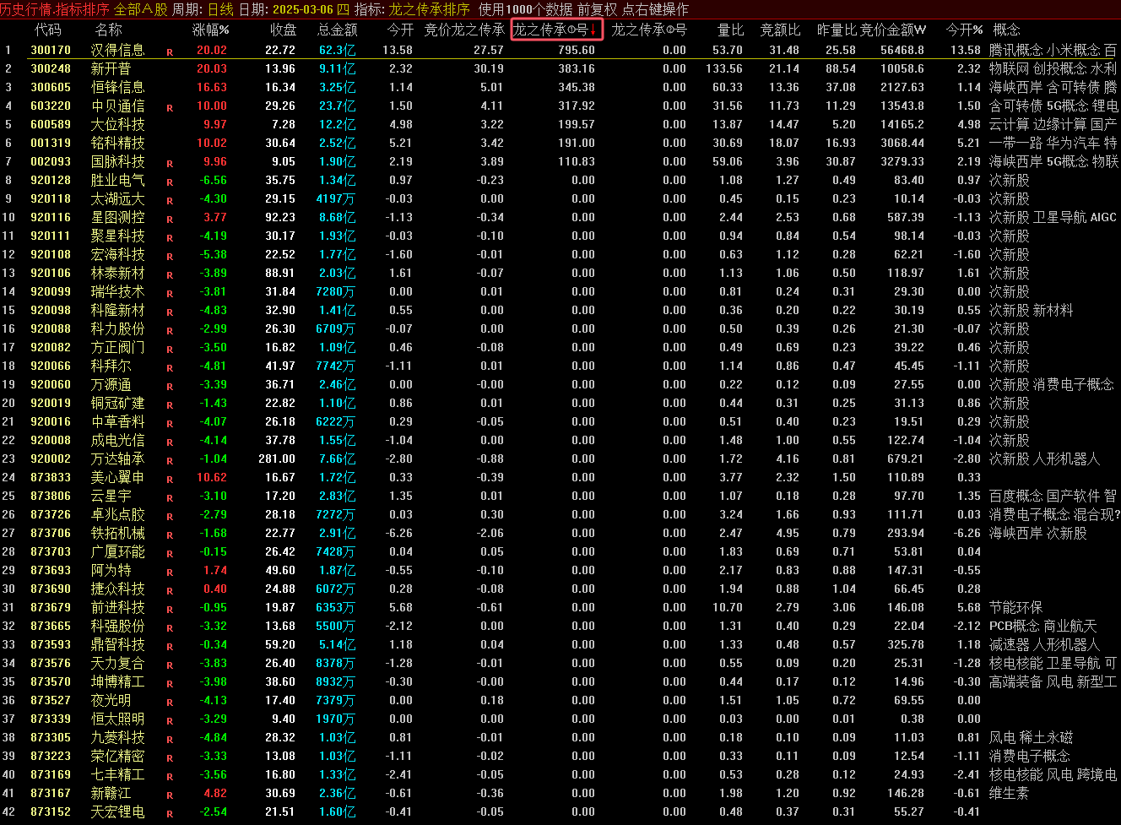The width and height of the screenshot is (1121, 825).
Task: Select stock 云星宇
Action: pyautogui.click(x=111, y=496)
